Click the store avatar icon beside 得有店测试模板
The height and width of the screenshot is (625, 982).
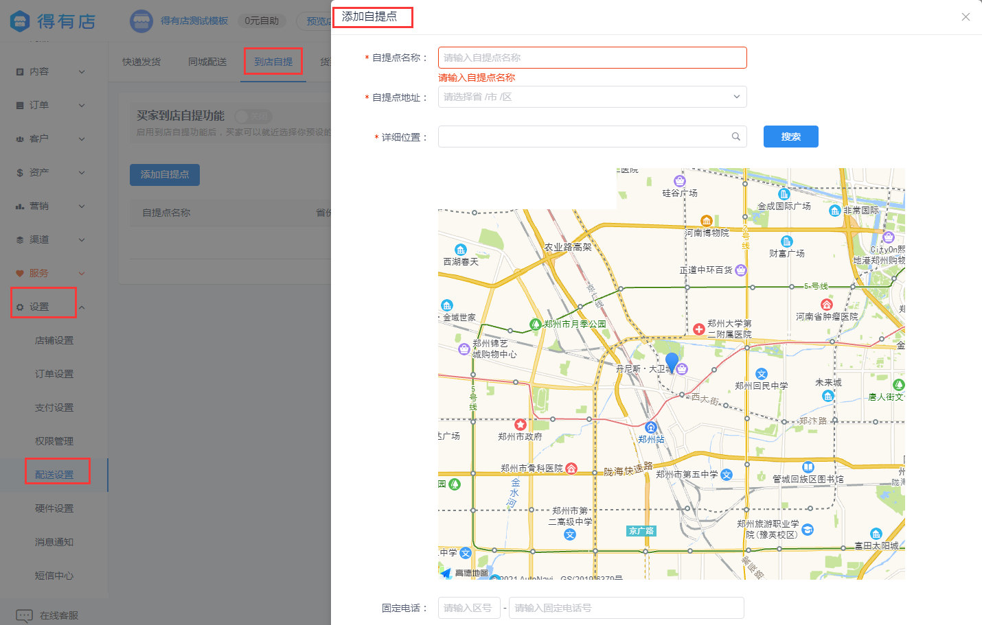click(141, 21)
